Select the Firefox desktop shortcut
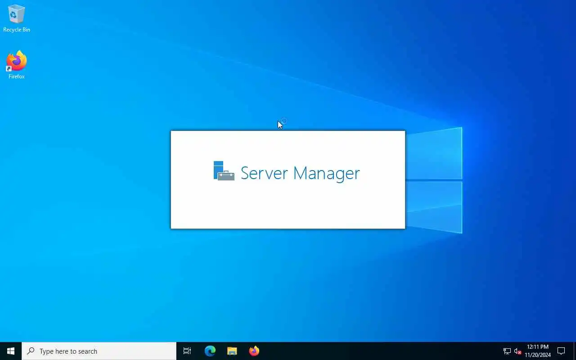 pyautogui.click(x=17, y=65)
